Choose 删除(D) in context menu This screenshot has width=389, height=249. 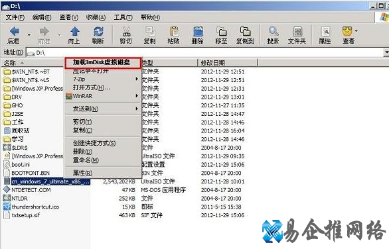click(103, 152)
